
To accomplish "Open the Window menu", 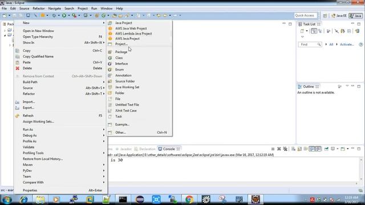I will click(x=107, y=9).
